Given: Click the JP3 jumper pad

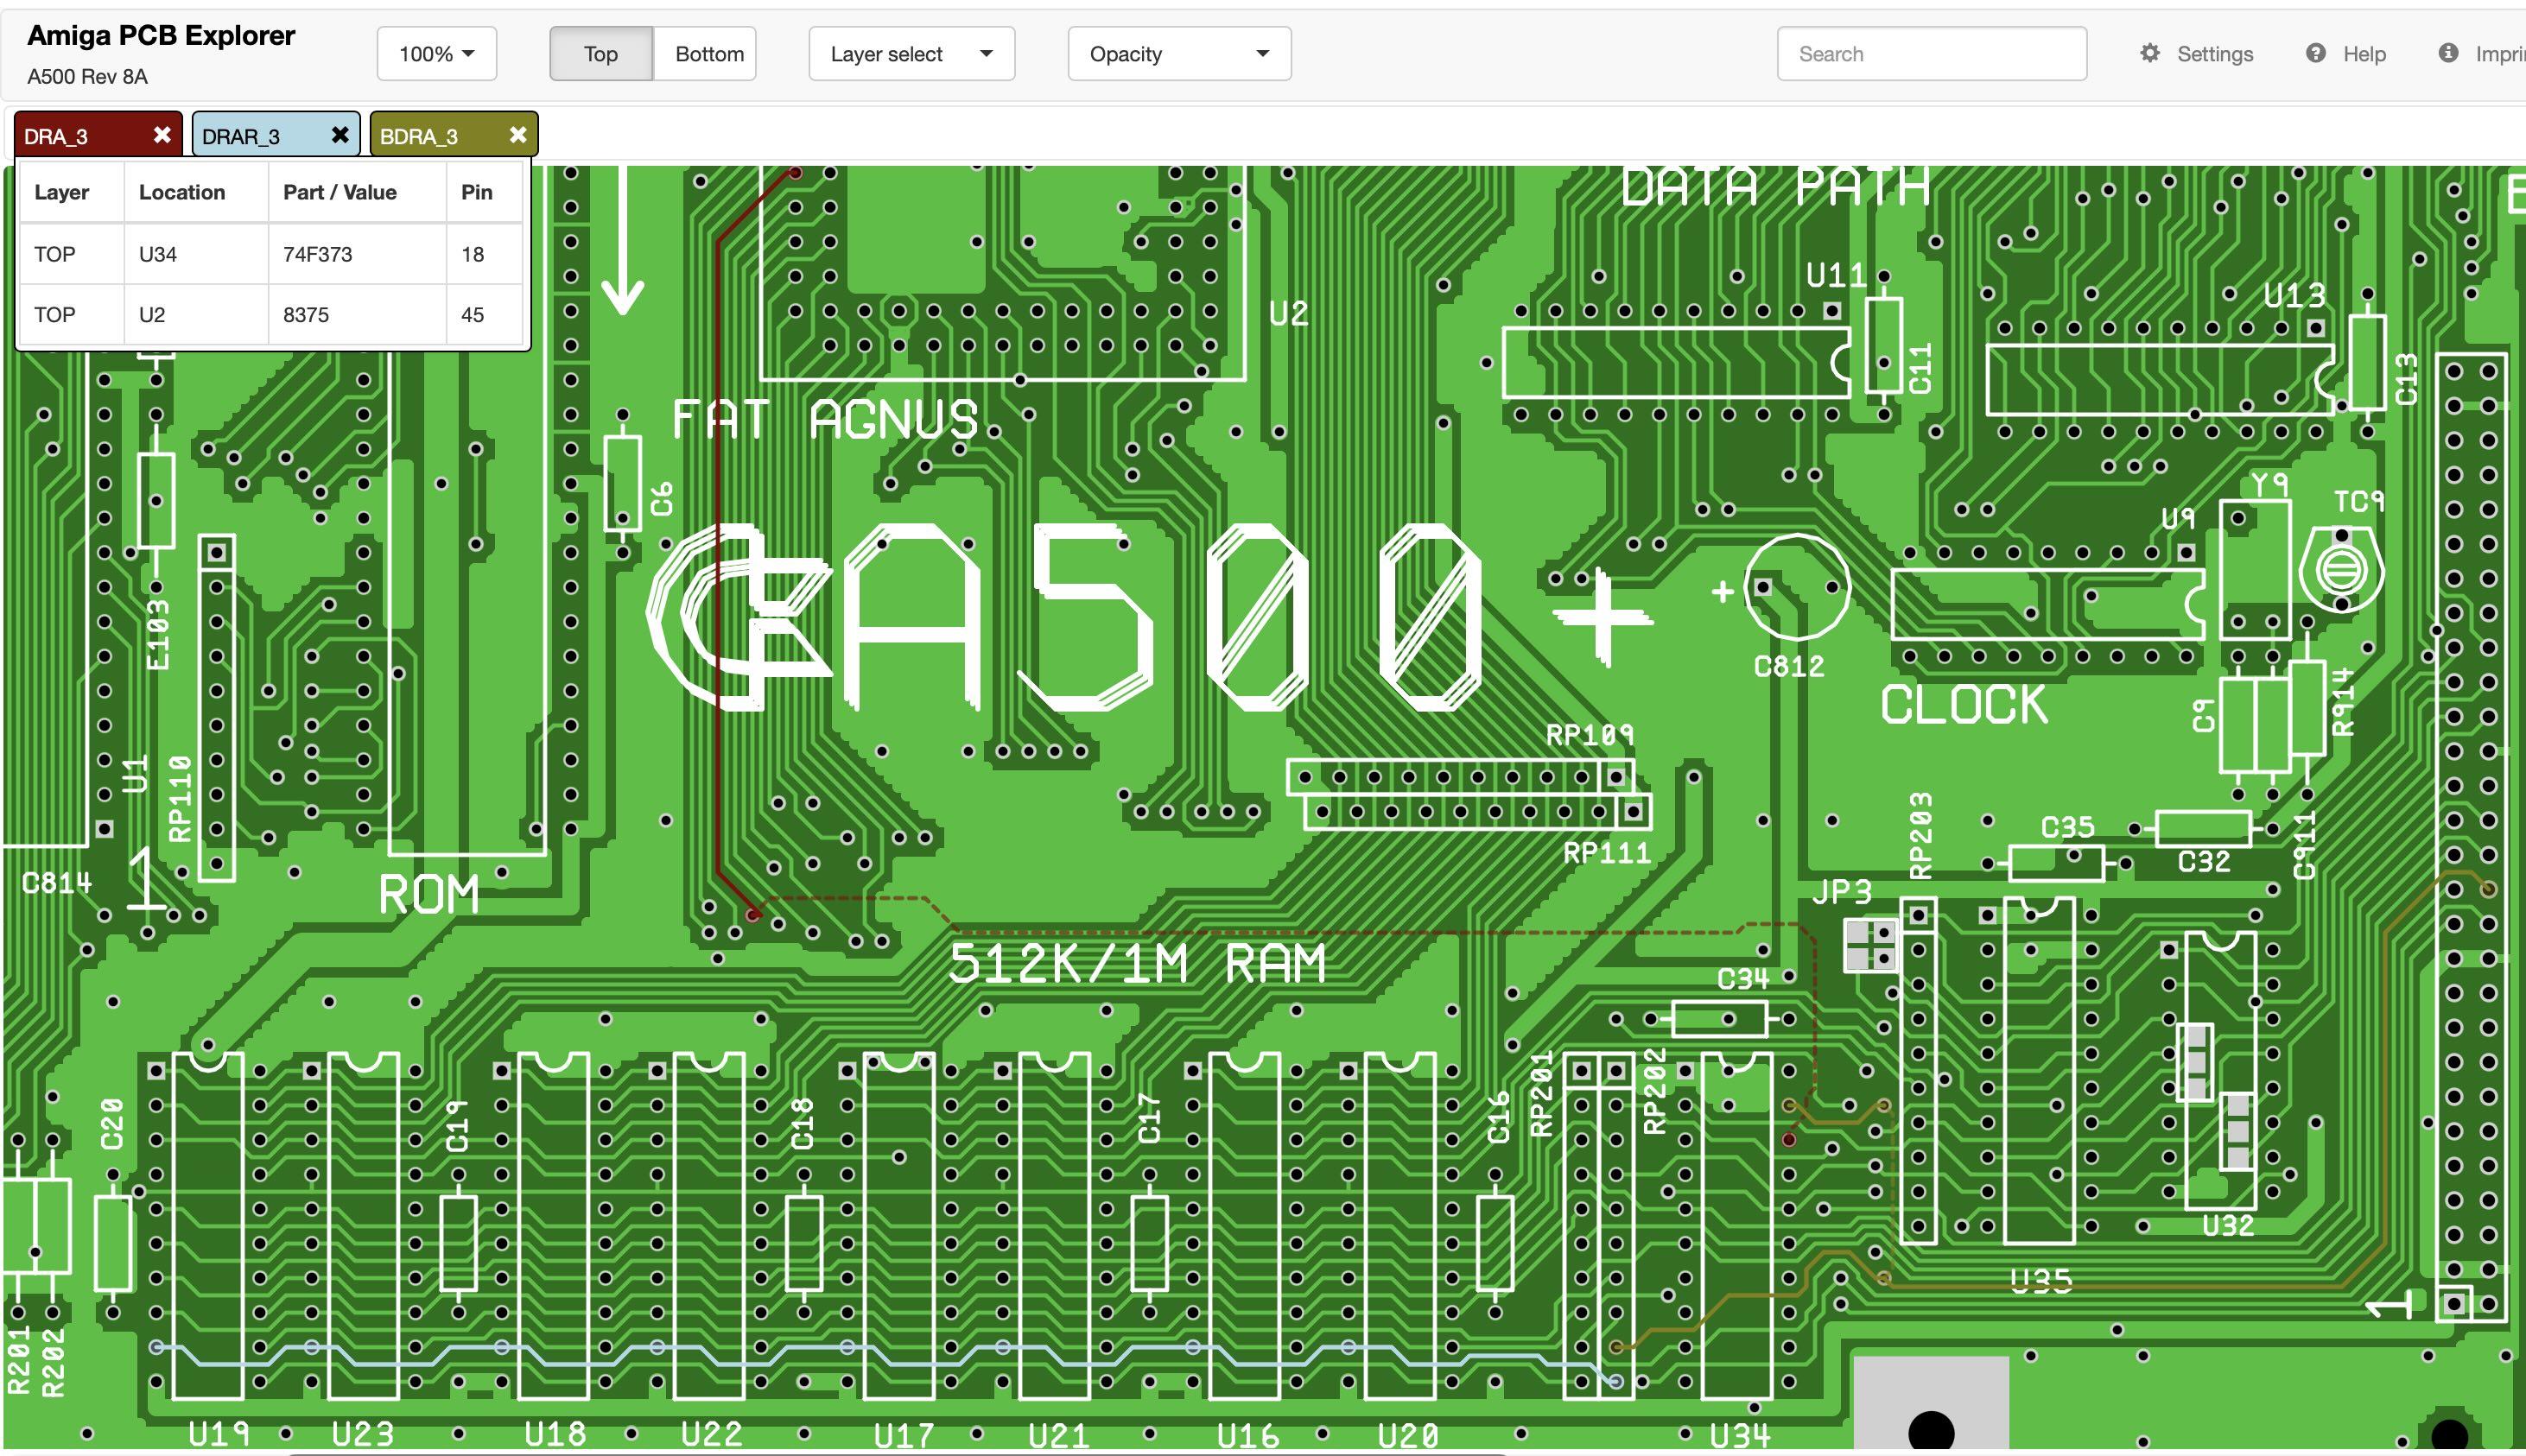Looking at the screenshot, I should pos(1870,946).
